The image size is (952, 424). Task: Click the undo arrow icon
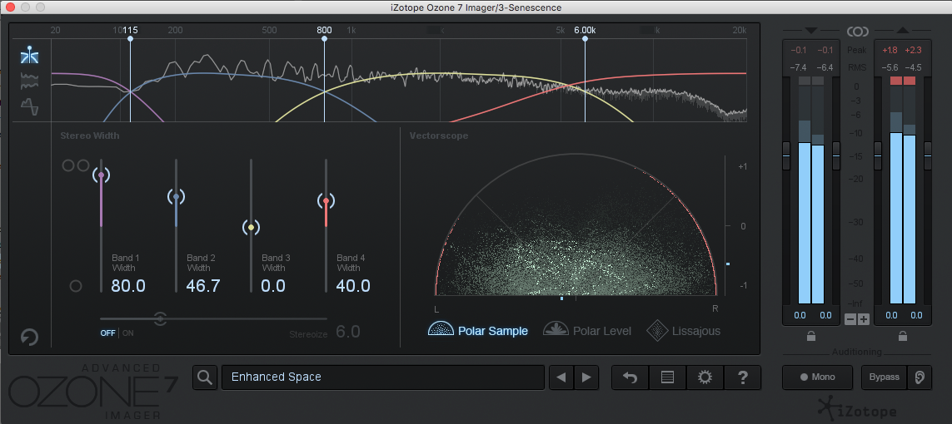pos(631,377)
